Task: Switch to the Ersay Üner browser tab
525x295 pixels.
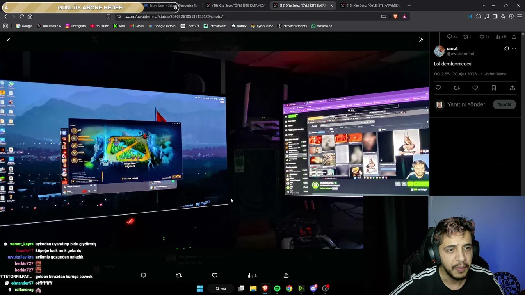Action: tap(170, 5)
